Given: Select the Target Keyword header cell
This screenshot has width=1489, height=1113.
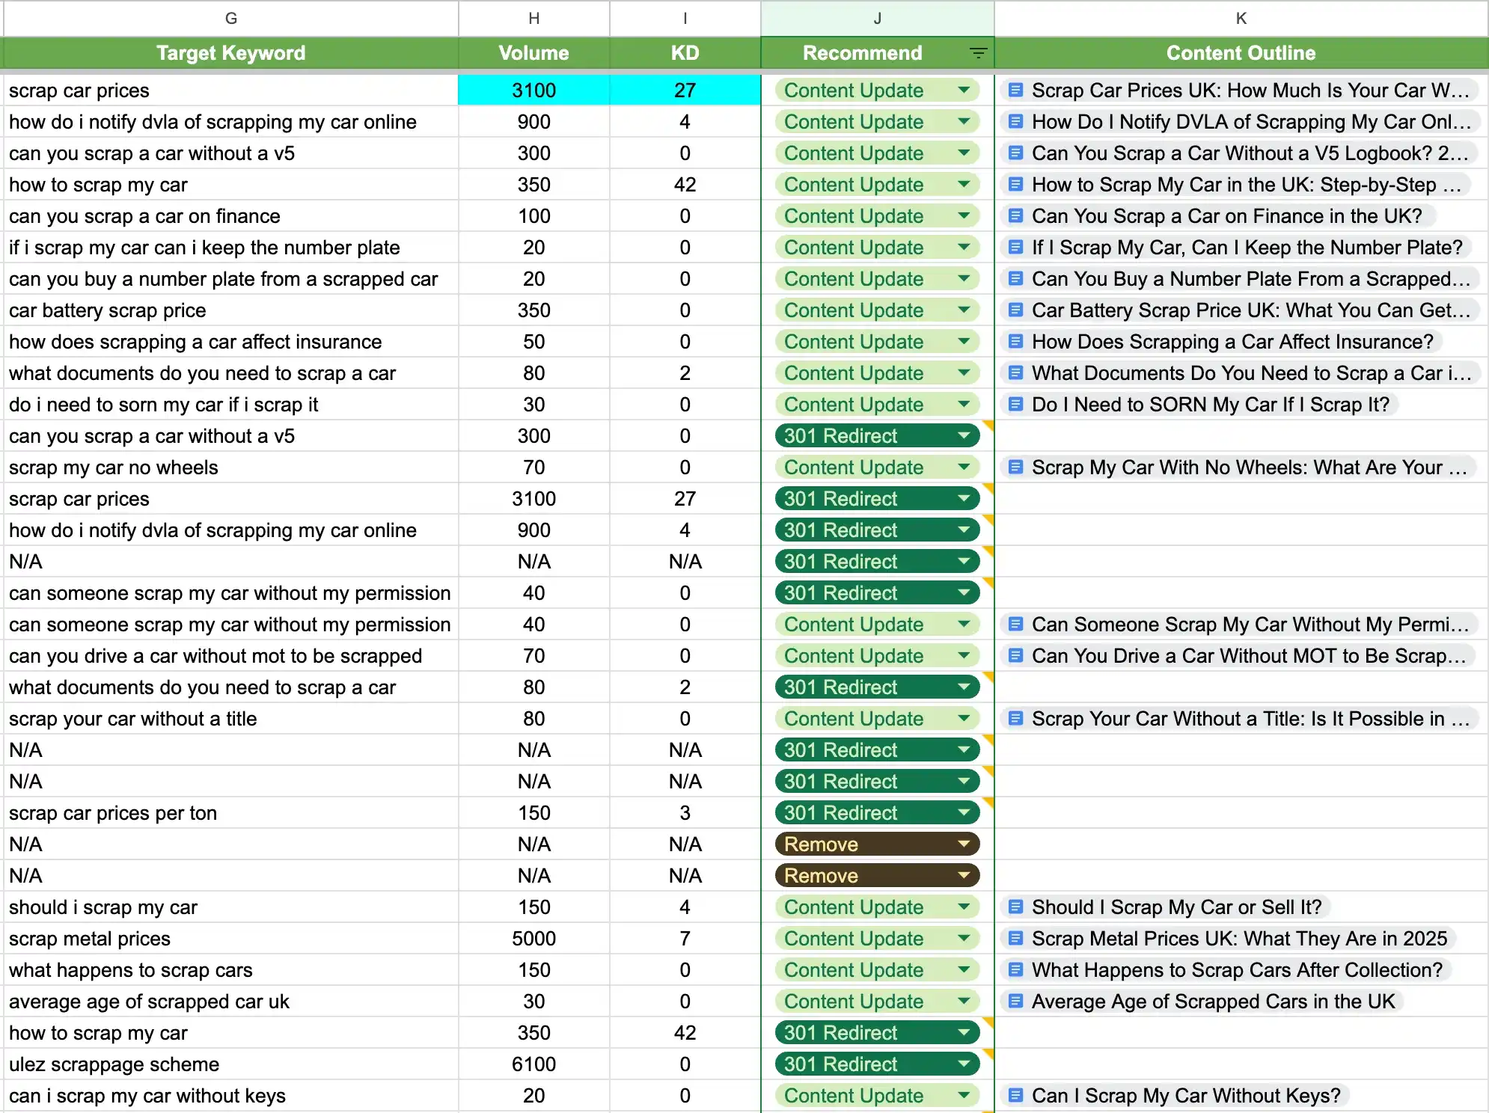Looking at the screenshot, I should 230,53.
